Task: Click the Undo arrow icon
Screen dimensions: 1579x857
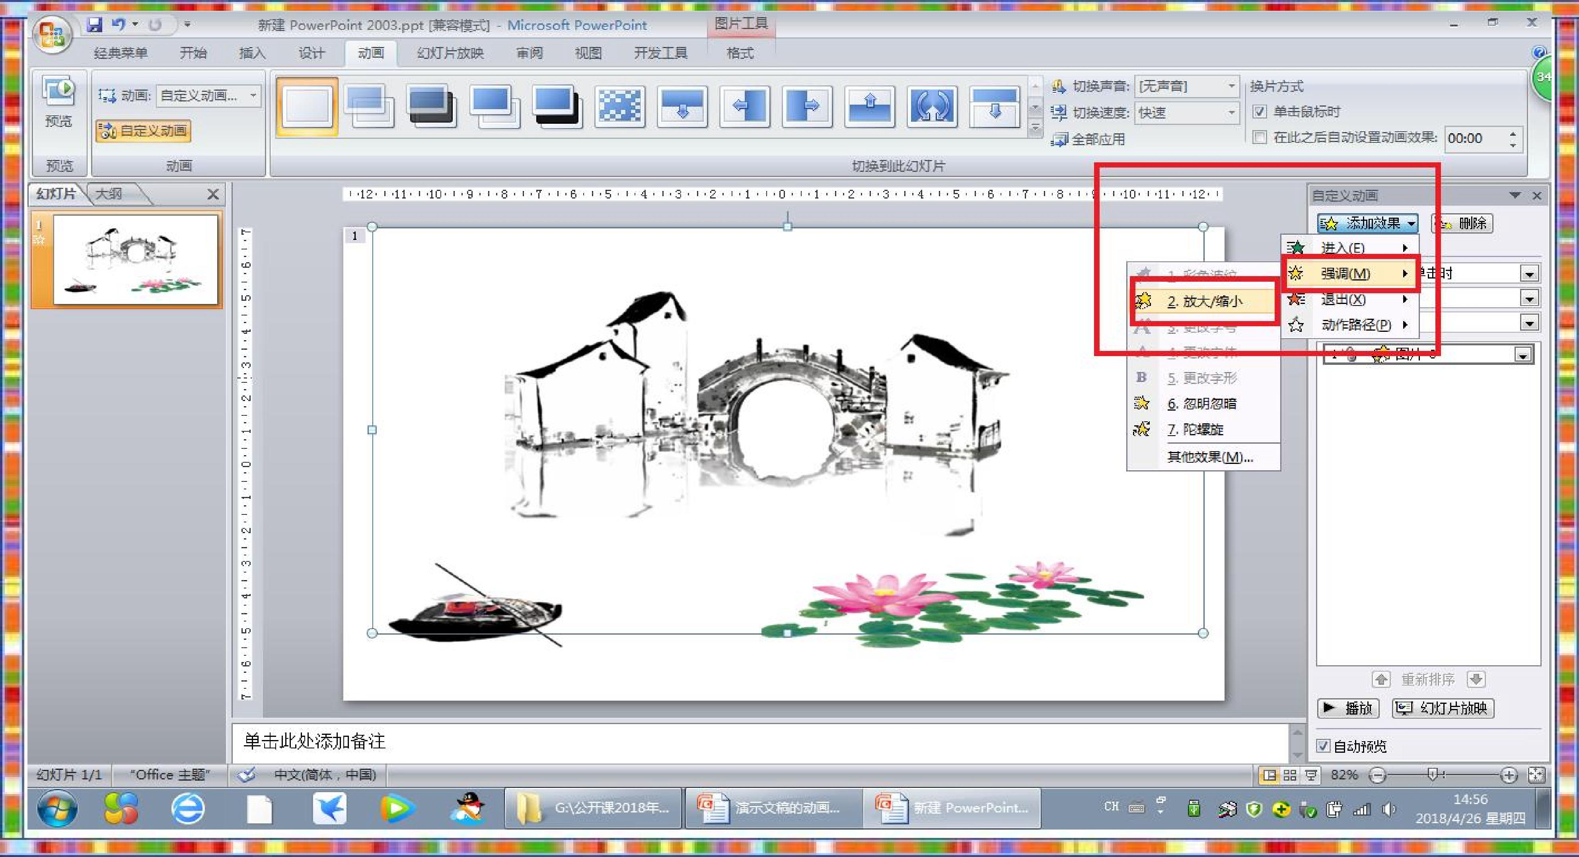Action: (x=119, y=25)
